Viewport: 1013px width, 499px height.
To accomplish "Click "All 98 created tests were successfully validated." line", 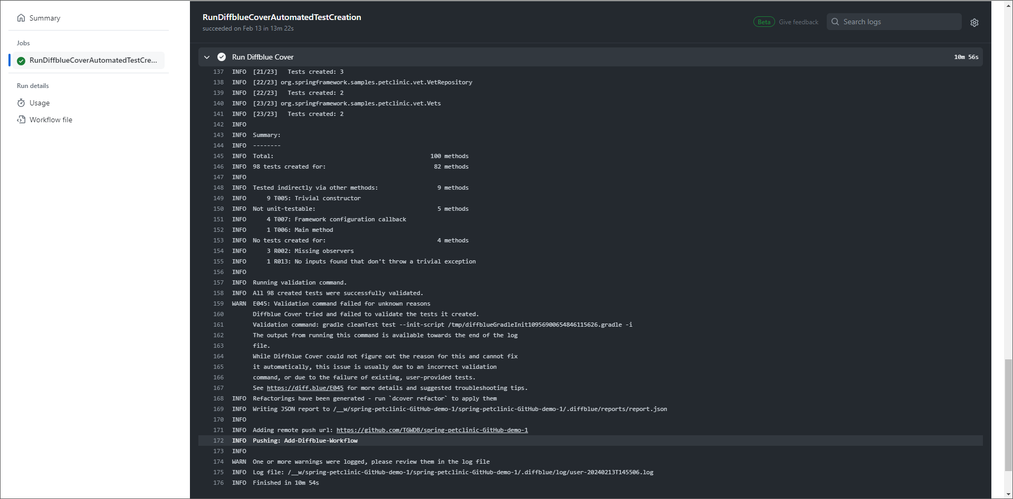I will [x=338, y=293].
